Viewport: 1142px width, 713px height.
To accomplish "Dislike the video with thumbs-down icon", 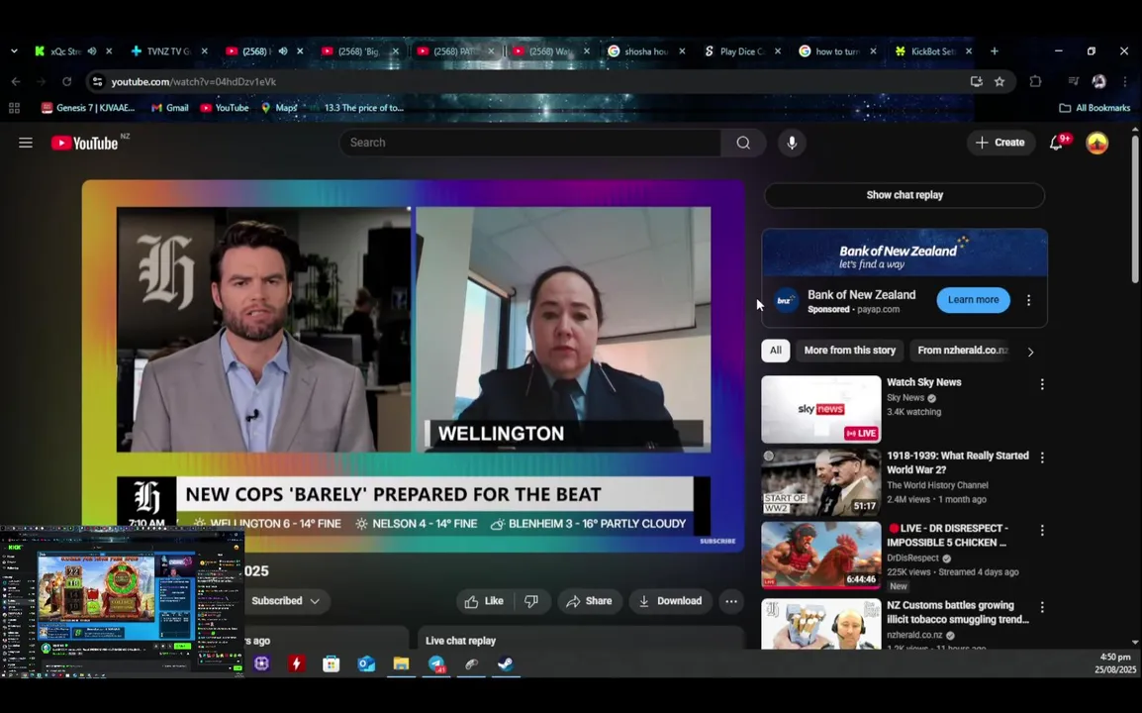I will [x=531, y=601].
